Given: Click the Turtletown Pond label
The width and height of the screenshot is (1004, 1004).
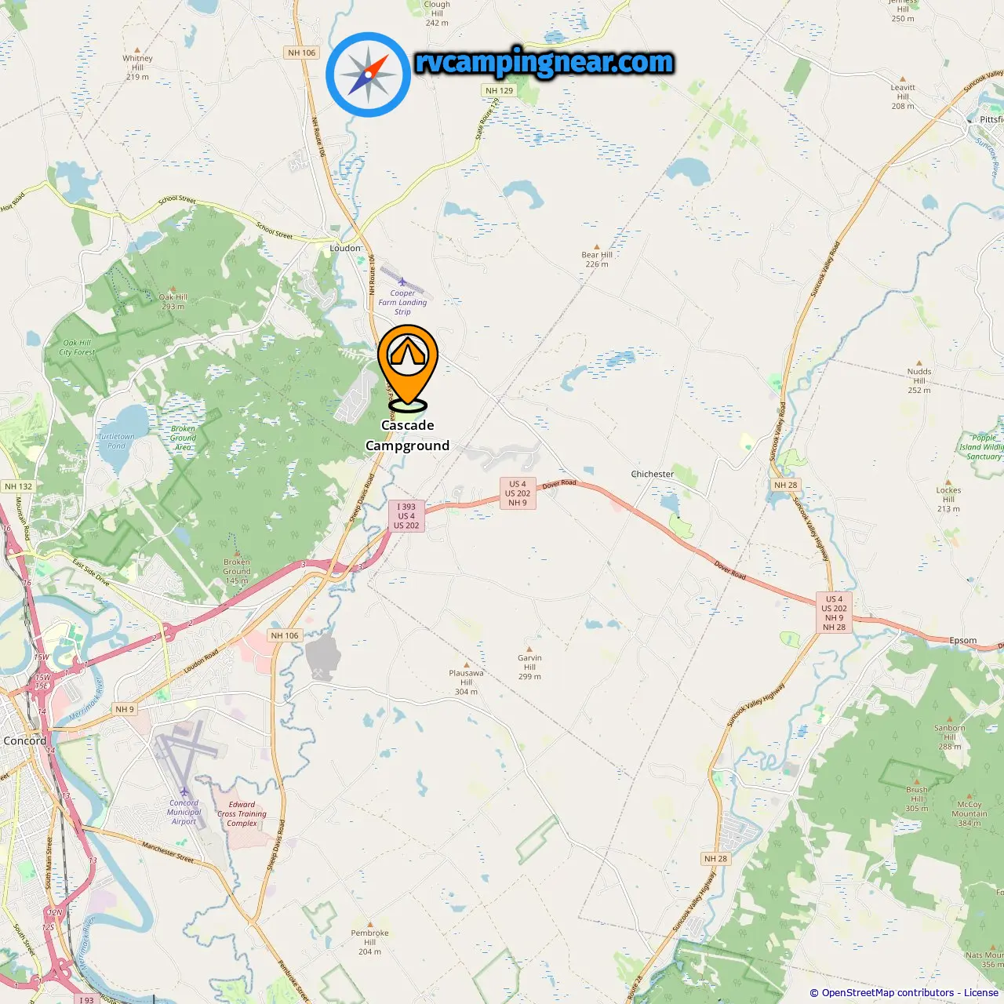Looking at the screenshot, I should pos(116,441).
